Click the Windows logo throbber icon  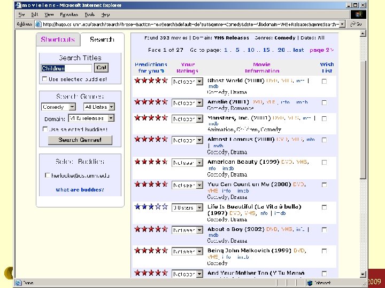[x=358, y=14]
